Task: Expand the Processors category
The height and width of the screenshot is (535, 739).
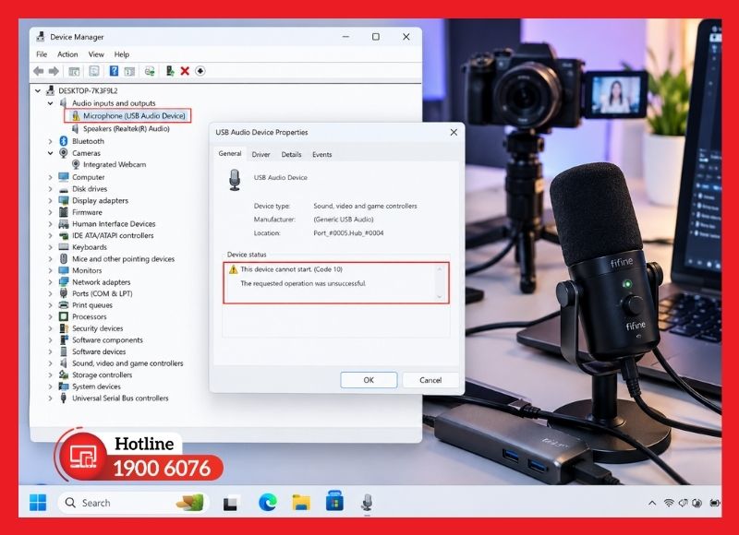Action: click(51, 316)
